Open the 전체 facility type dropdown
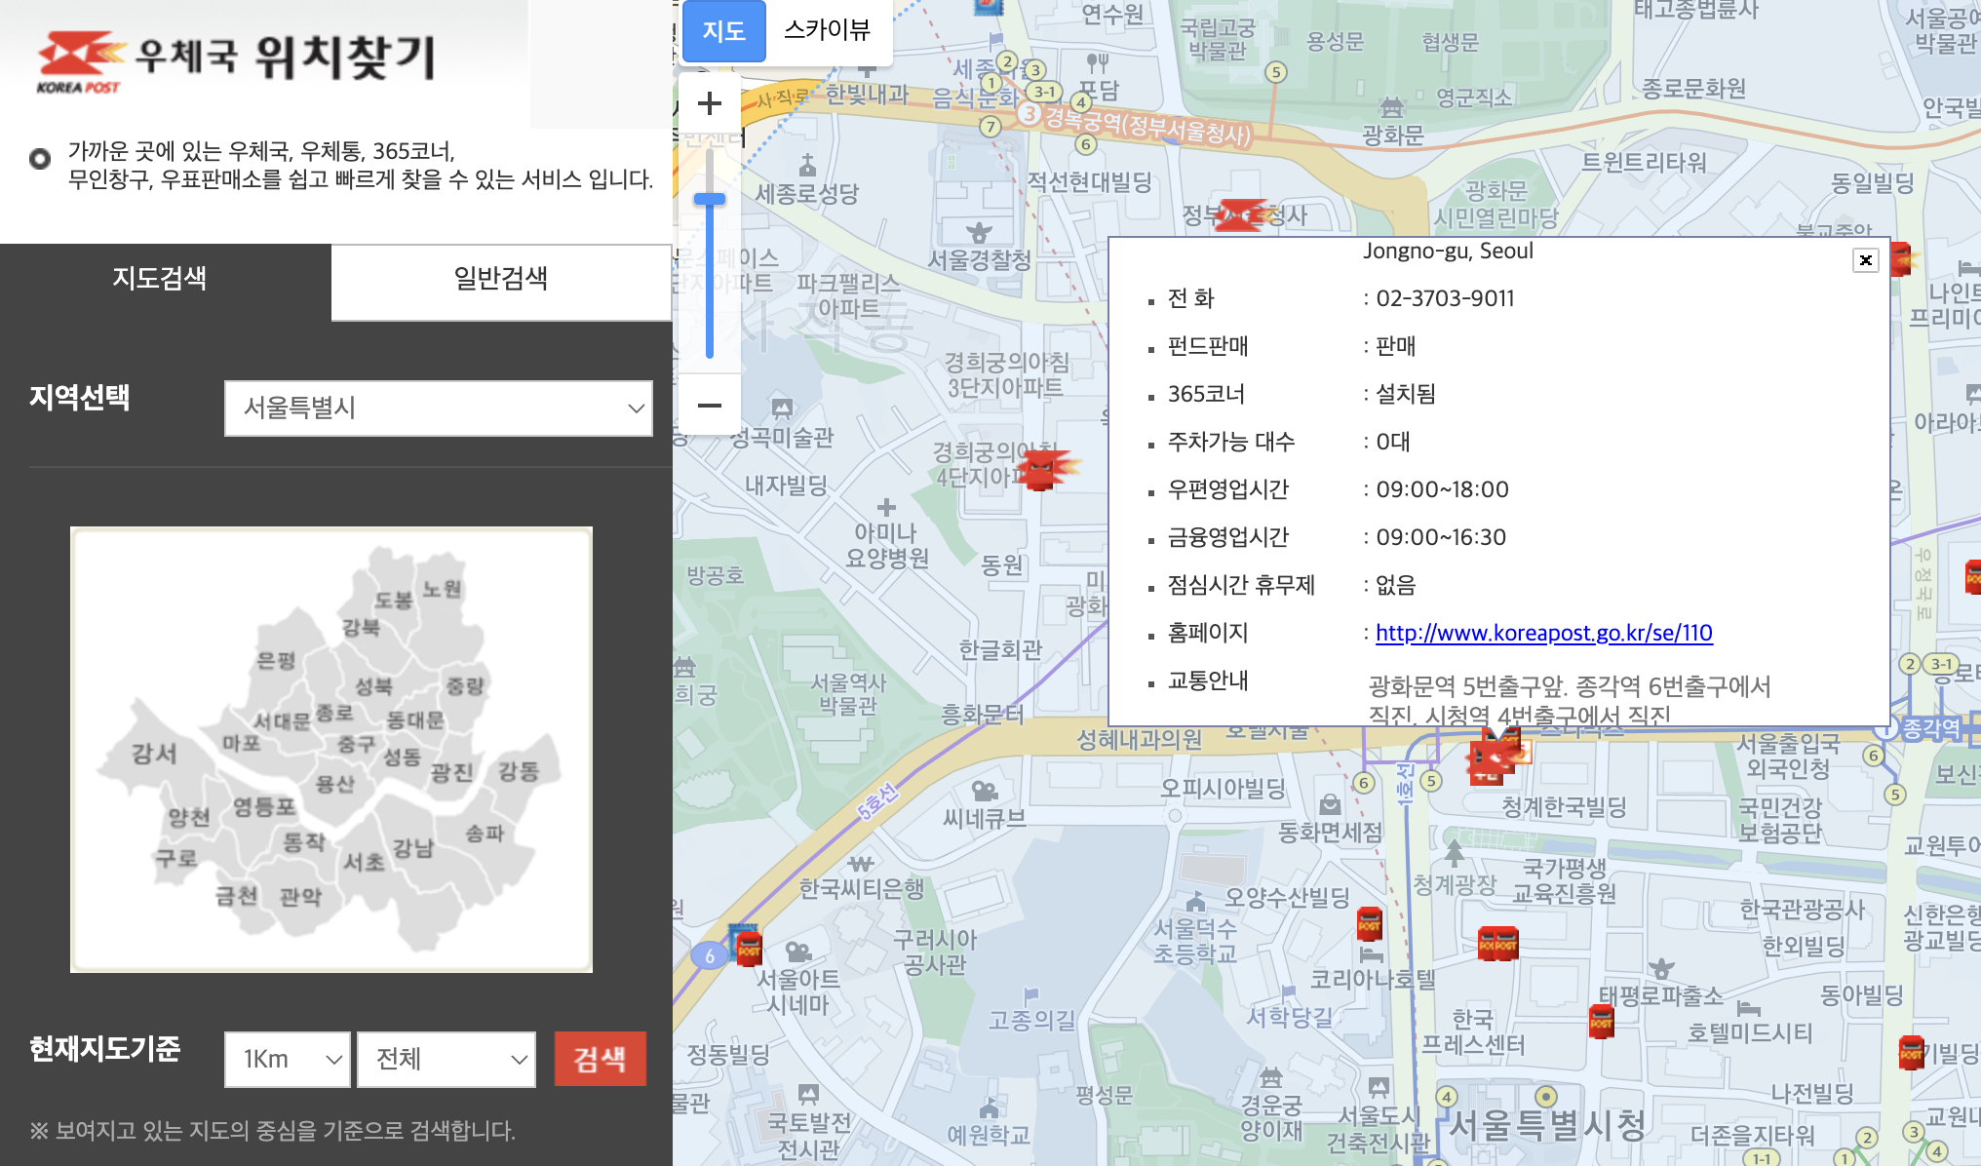This screenshot has height=1166, width=1981. tap(446, 1060)
